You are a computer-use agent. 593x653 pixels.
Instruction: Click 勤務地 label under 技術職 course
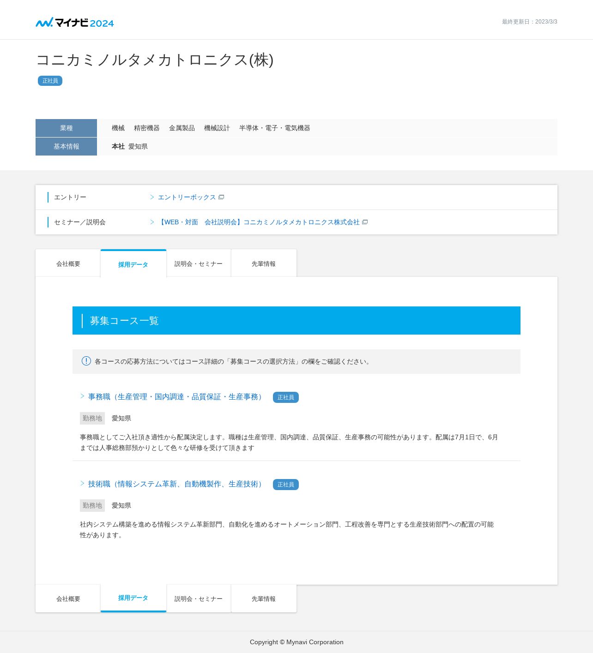[x=92, y=505]
